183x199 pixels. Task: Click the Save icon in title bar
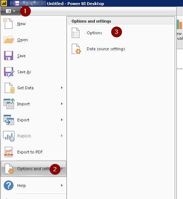point(17,3)
